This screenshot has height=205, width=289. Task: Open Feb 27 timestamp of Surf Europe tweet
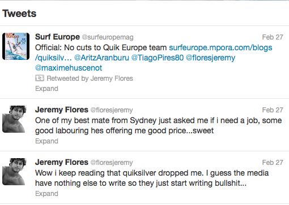(273, 37)
